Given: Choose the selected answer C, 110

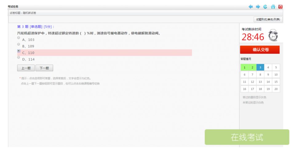Looking at the screenshot, I should (x=19, y=51).
